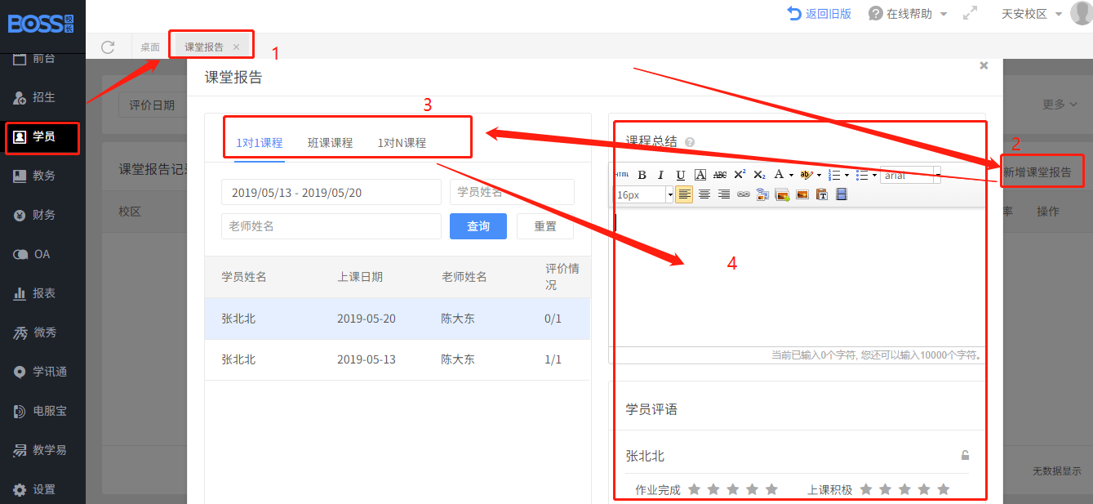Set 上课积极 rating to first star
This screenshot has height=504, width=1093.
(x=866, y=489)
